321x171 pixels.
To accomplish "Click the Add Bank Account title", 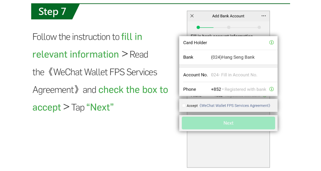I will click(228, 16).
